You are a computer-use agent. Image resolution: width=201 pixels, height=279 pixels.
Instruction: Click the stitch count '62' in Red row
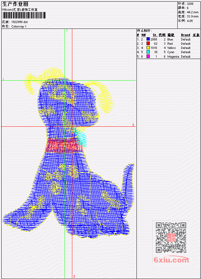156,44
